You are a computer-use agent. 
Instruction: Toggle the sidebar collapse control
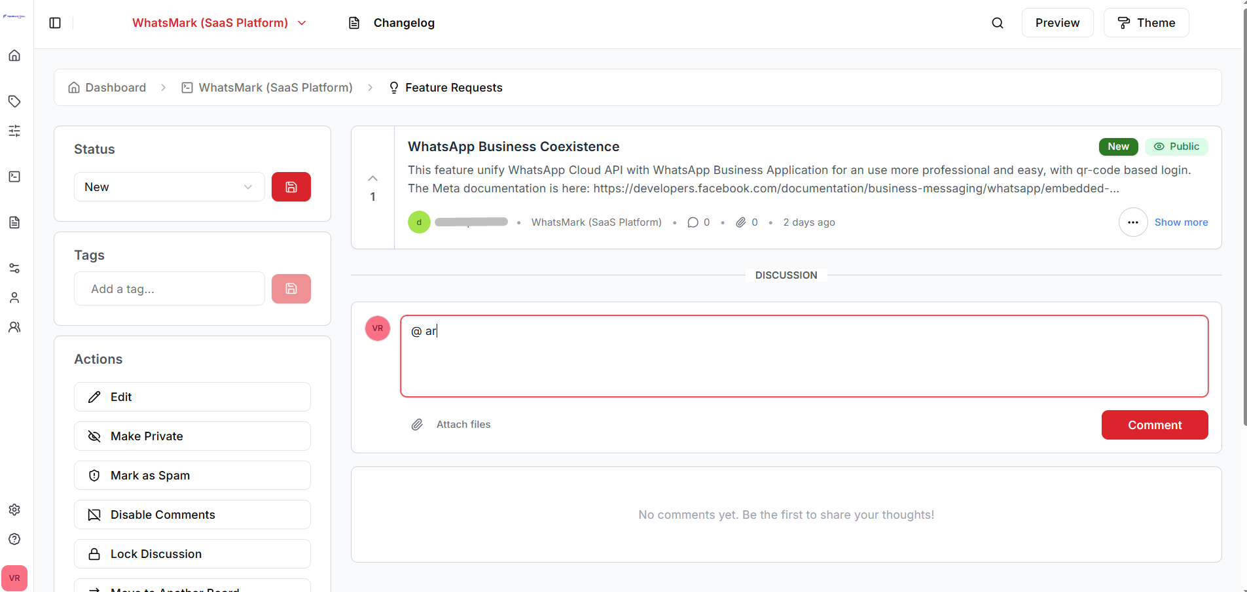click(55, 22)
